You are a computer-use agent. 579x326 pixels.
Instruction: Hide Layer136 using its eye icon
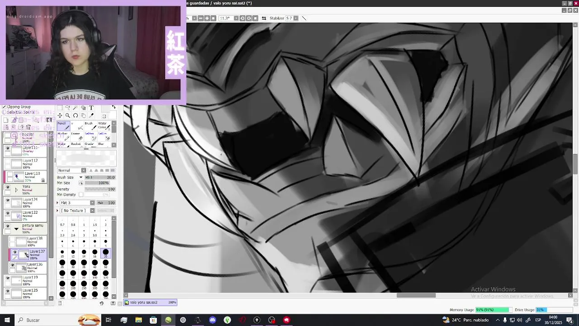click(x=12, y=265)
